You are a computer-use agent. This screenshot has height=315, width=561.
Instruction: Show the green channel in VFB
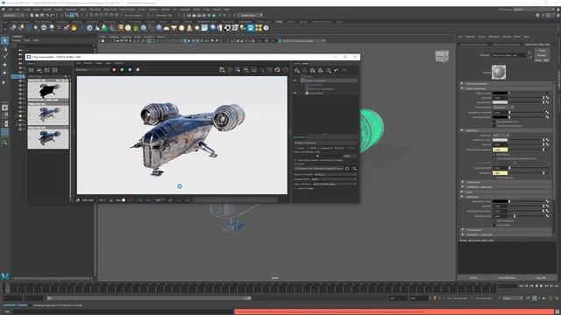(x=122, y=70)
